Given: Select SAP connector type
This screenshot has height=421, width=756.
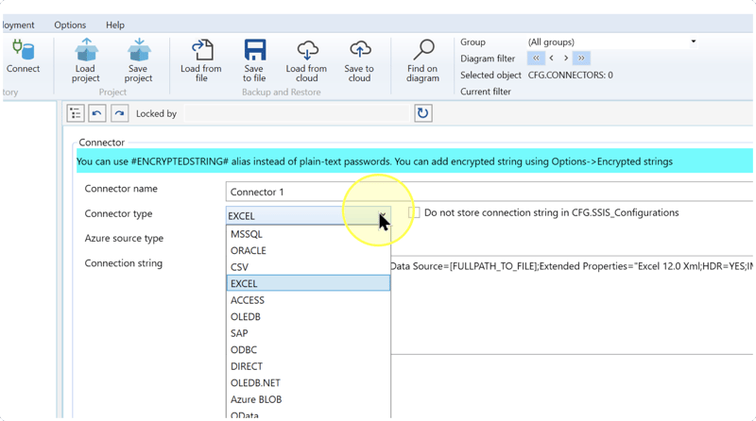Looking at the screenshot, I should pyautogui.click(x=308, y=333).
